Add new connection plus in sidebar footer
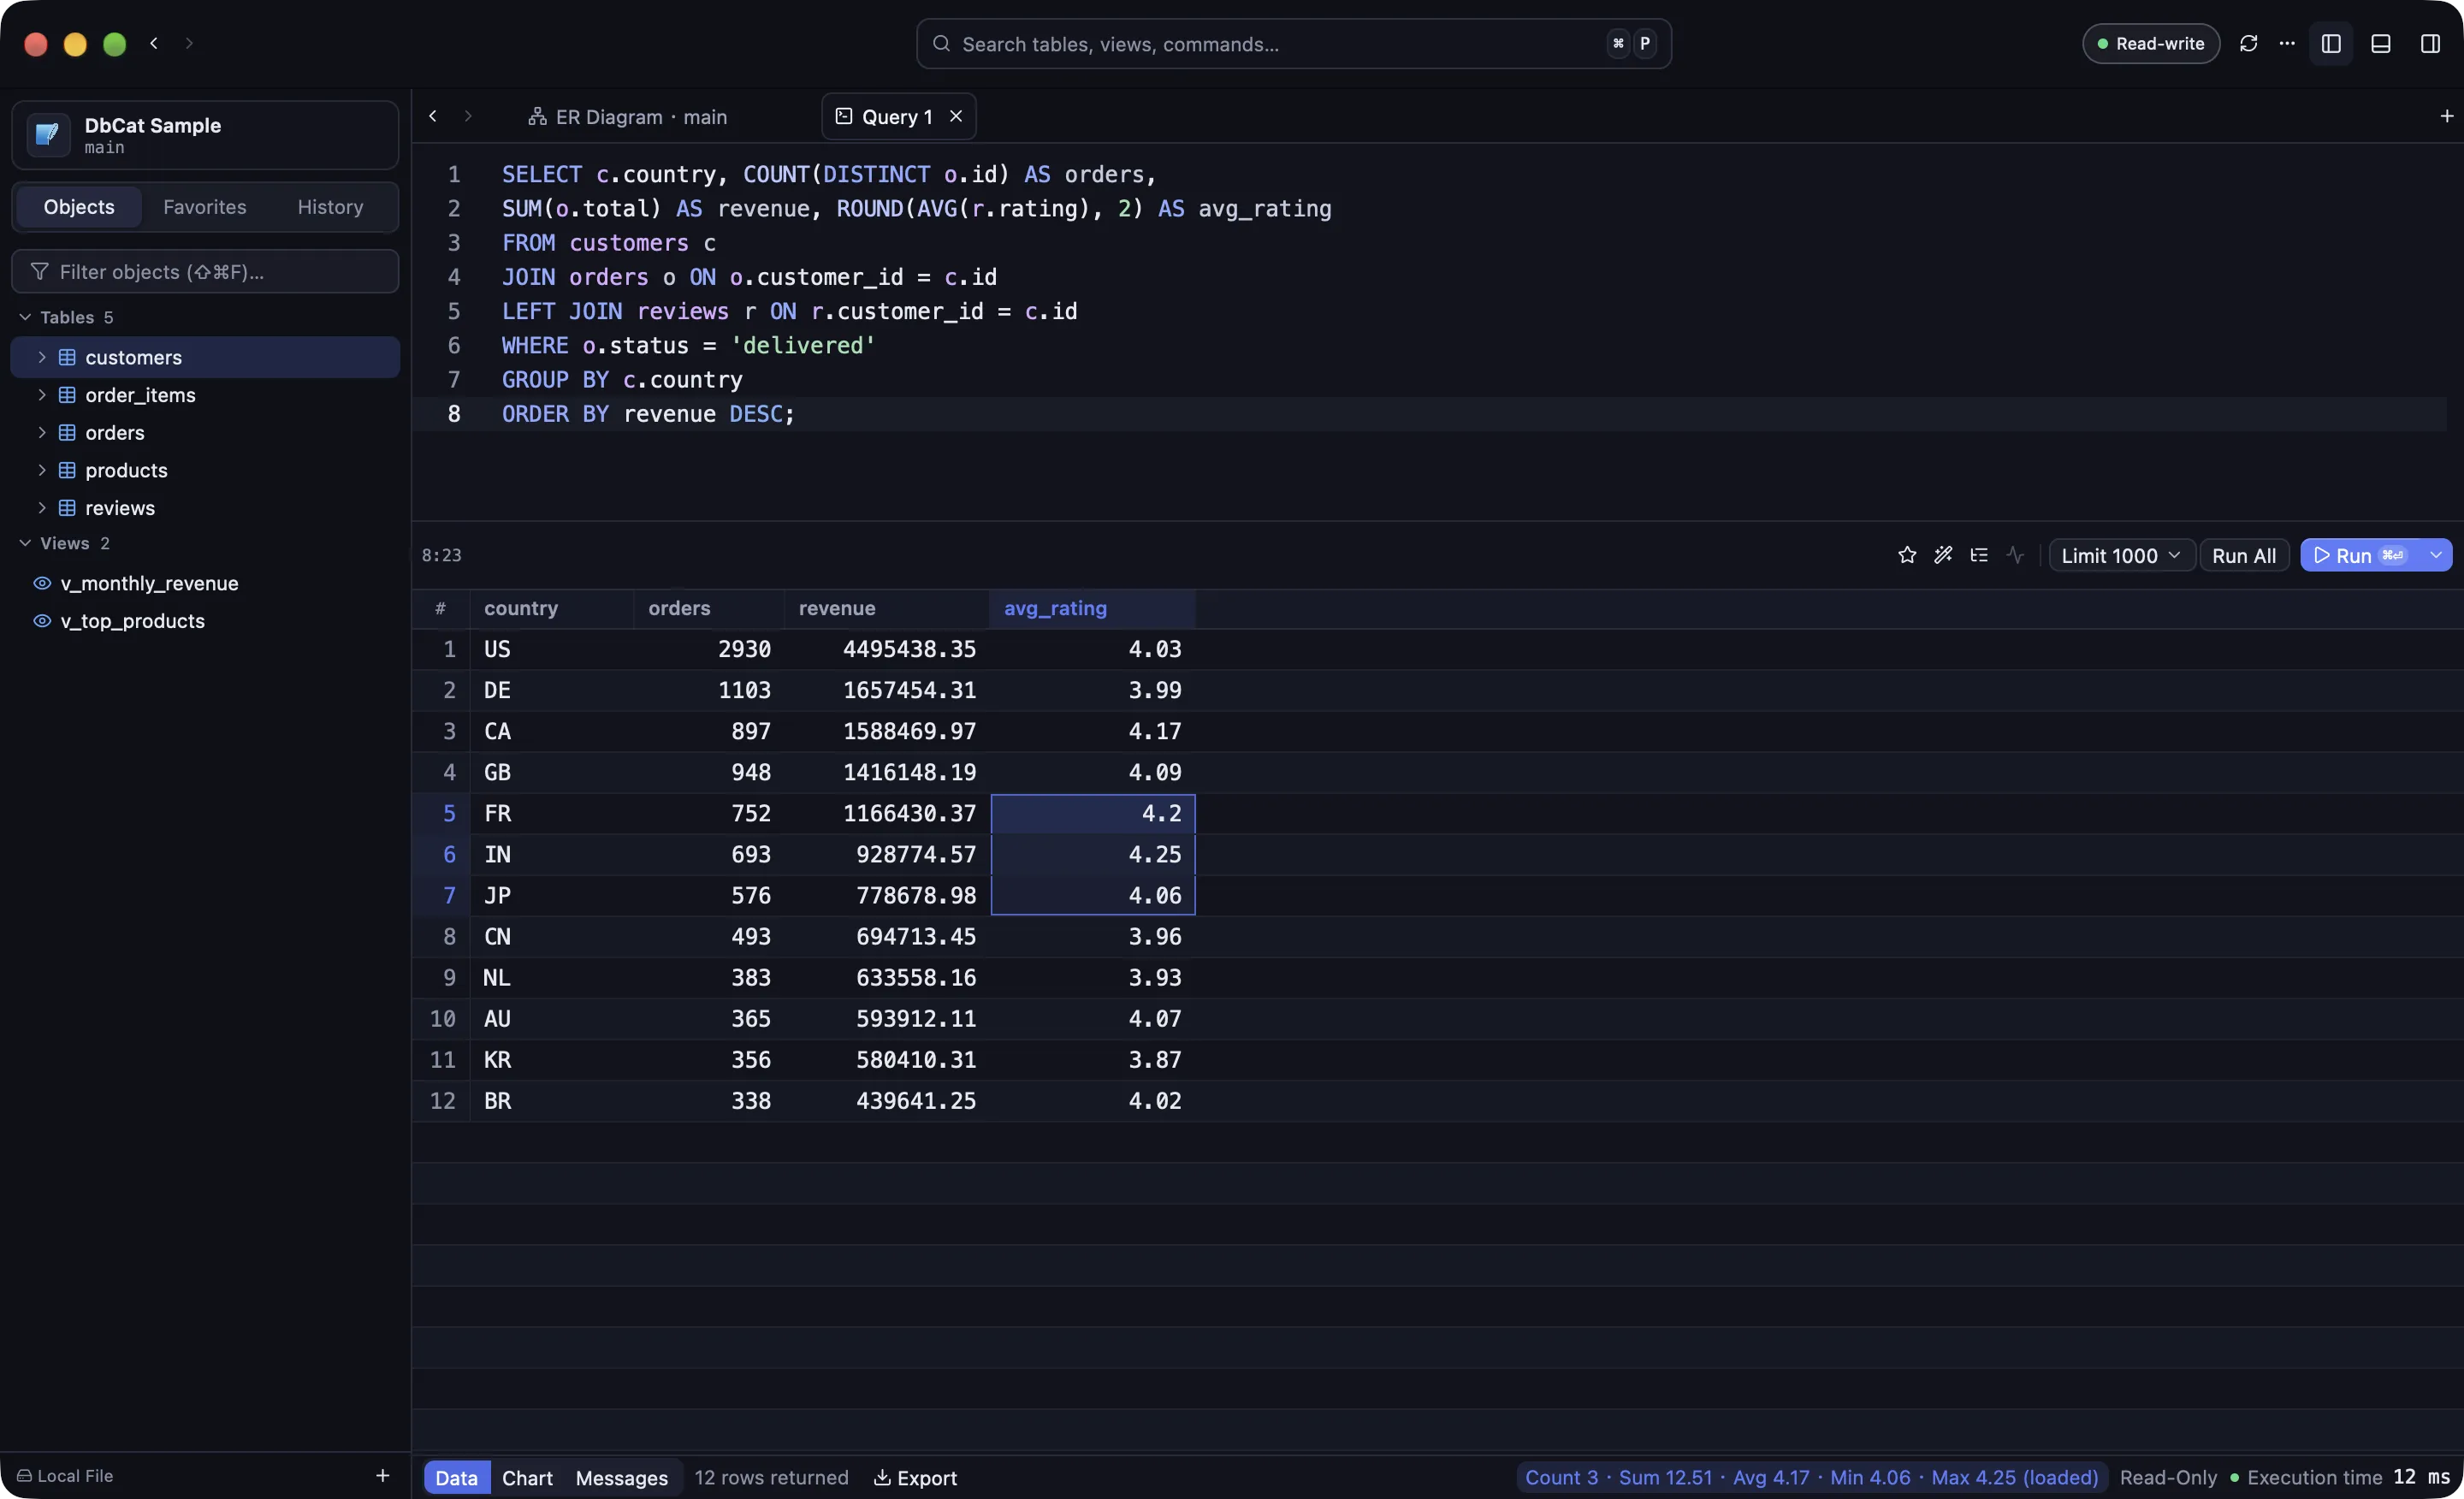Image resolution: width=2464 pixels, height=1499 pixels. 382,1475
